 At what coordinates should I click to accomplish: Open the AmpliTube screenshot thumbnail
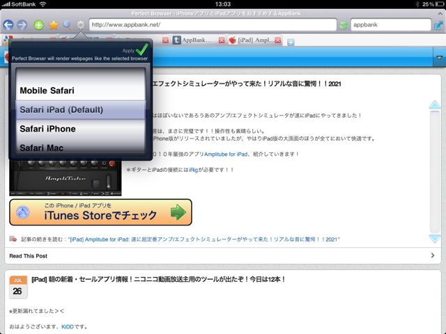(66, 178)
